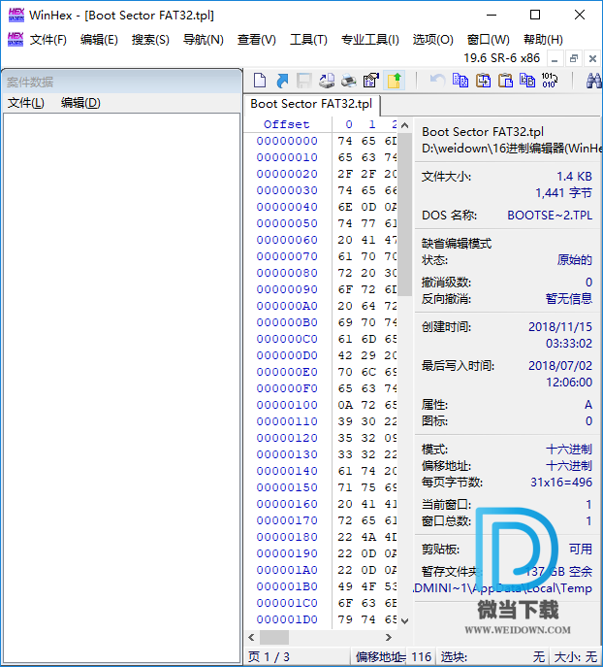
Task: Close the inner document window
Action: pos(592,58)
